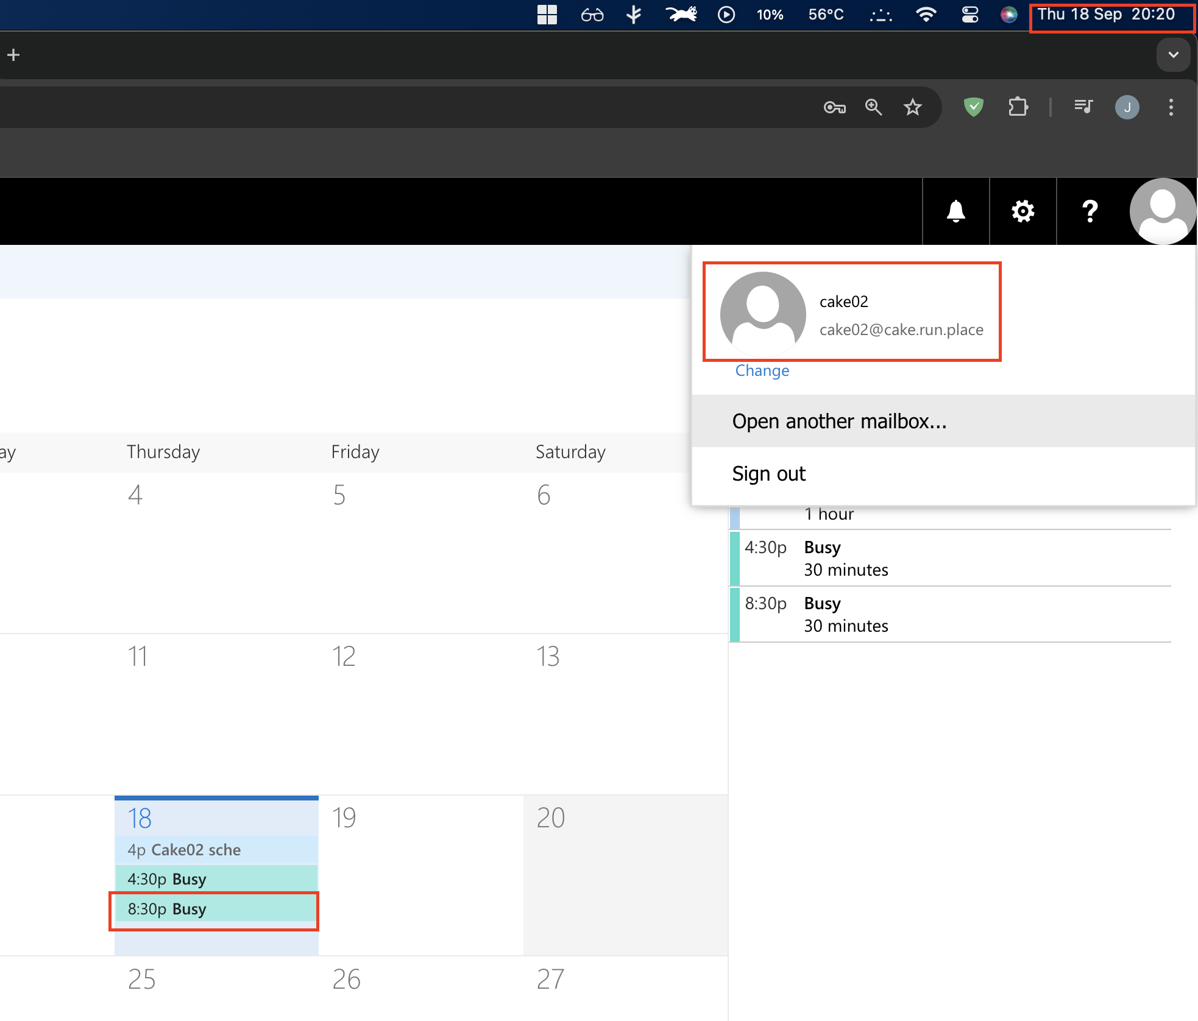1198x1021 pixels.
Task: Expand the tab search chevron dropdown
Action: 1173,55
